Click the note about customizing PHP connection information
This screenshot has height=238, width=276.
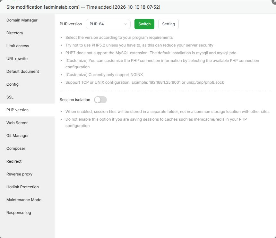coord(162,64)
